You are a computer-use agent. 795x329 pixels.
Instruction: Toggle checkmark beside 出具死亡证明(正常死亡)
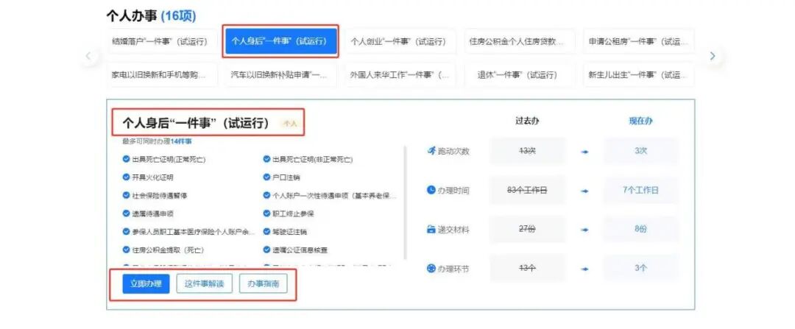(x=127, y=159)
